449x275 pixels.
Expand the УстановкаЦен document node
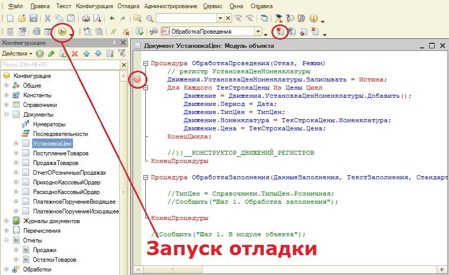[x=16, y=144]
